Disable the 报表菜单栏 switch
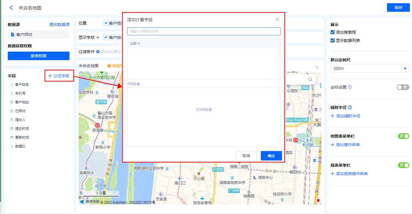The height and width of the screenshot is (214, 412). 403,165
